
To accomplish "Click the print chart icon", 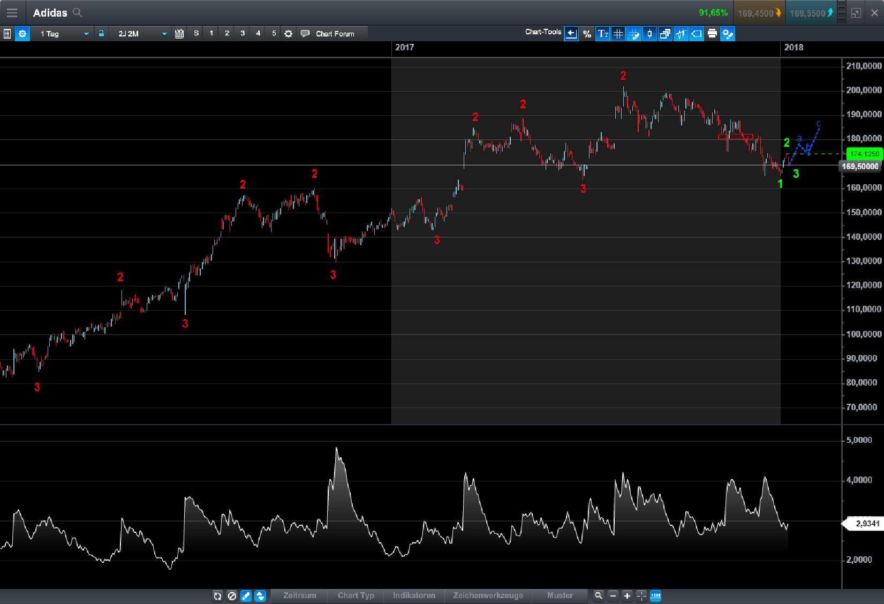I will (x=712, y=33).
